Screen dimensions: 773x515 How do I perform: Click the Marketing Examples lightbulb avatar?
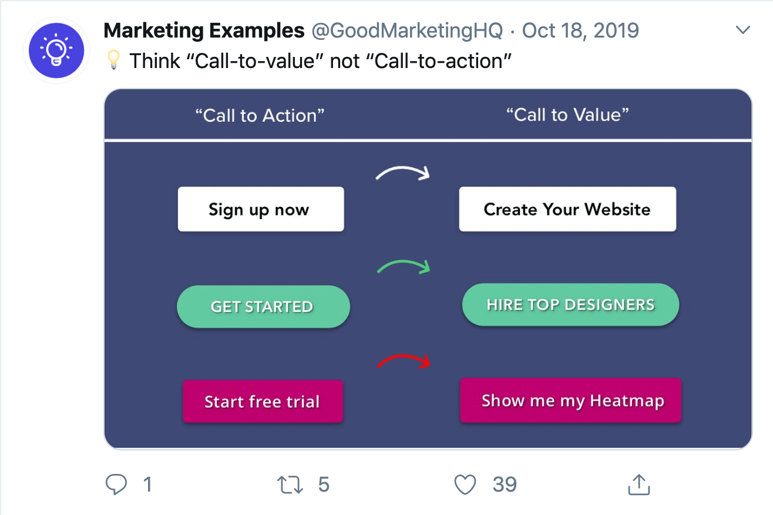coord(56,51)
